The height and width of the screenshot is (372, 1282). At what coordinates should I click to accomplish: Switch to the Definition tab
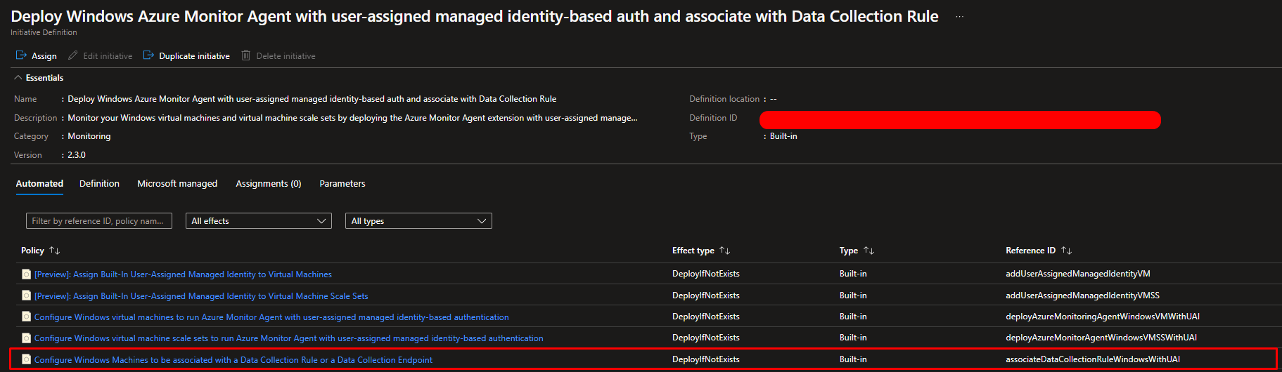pyautogui.click(x=99, y=184)
